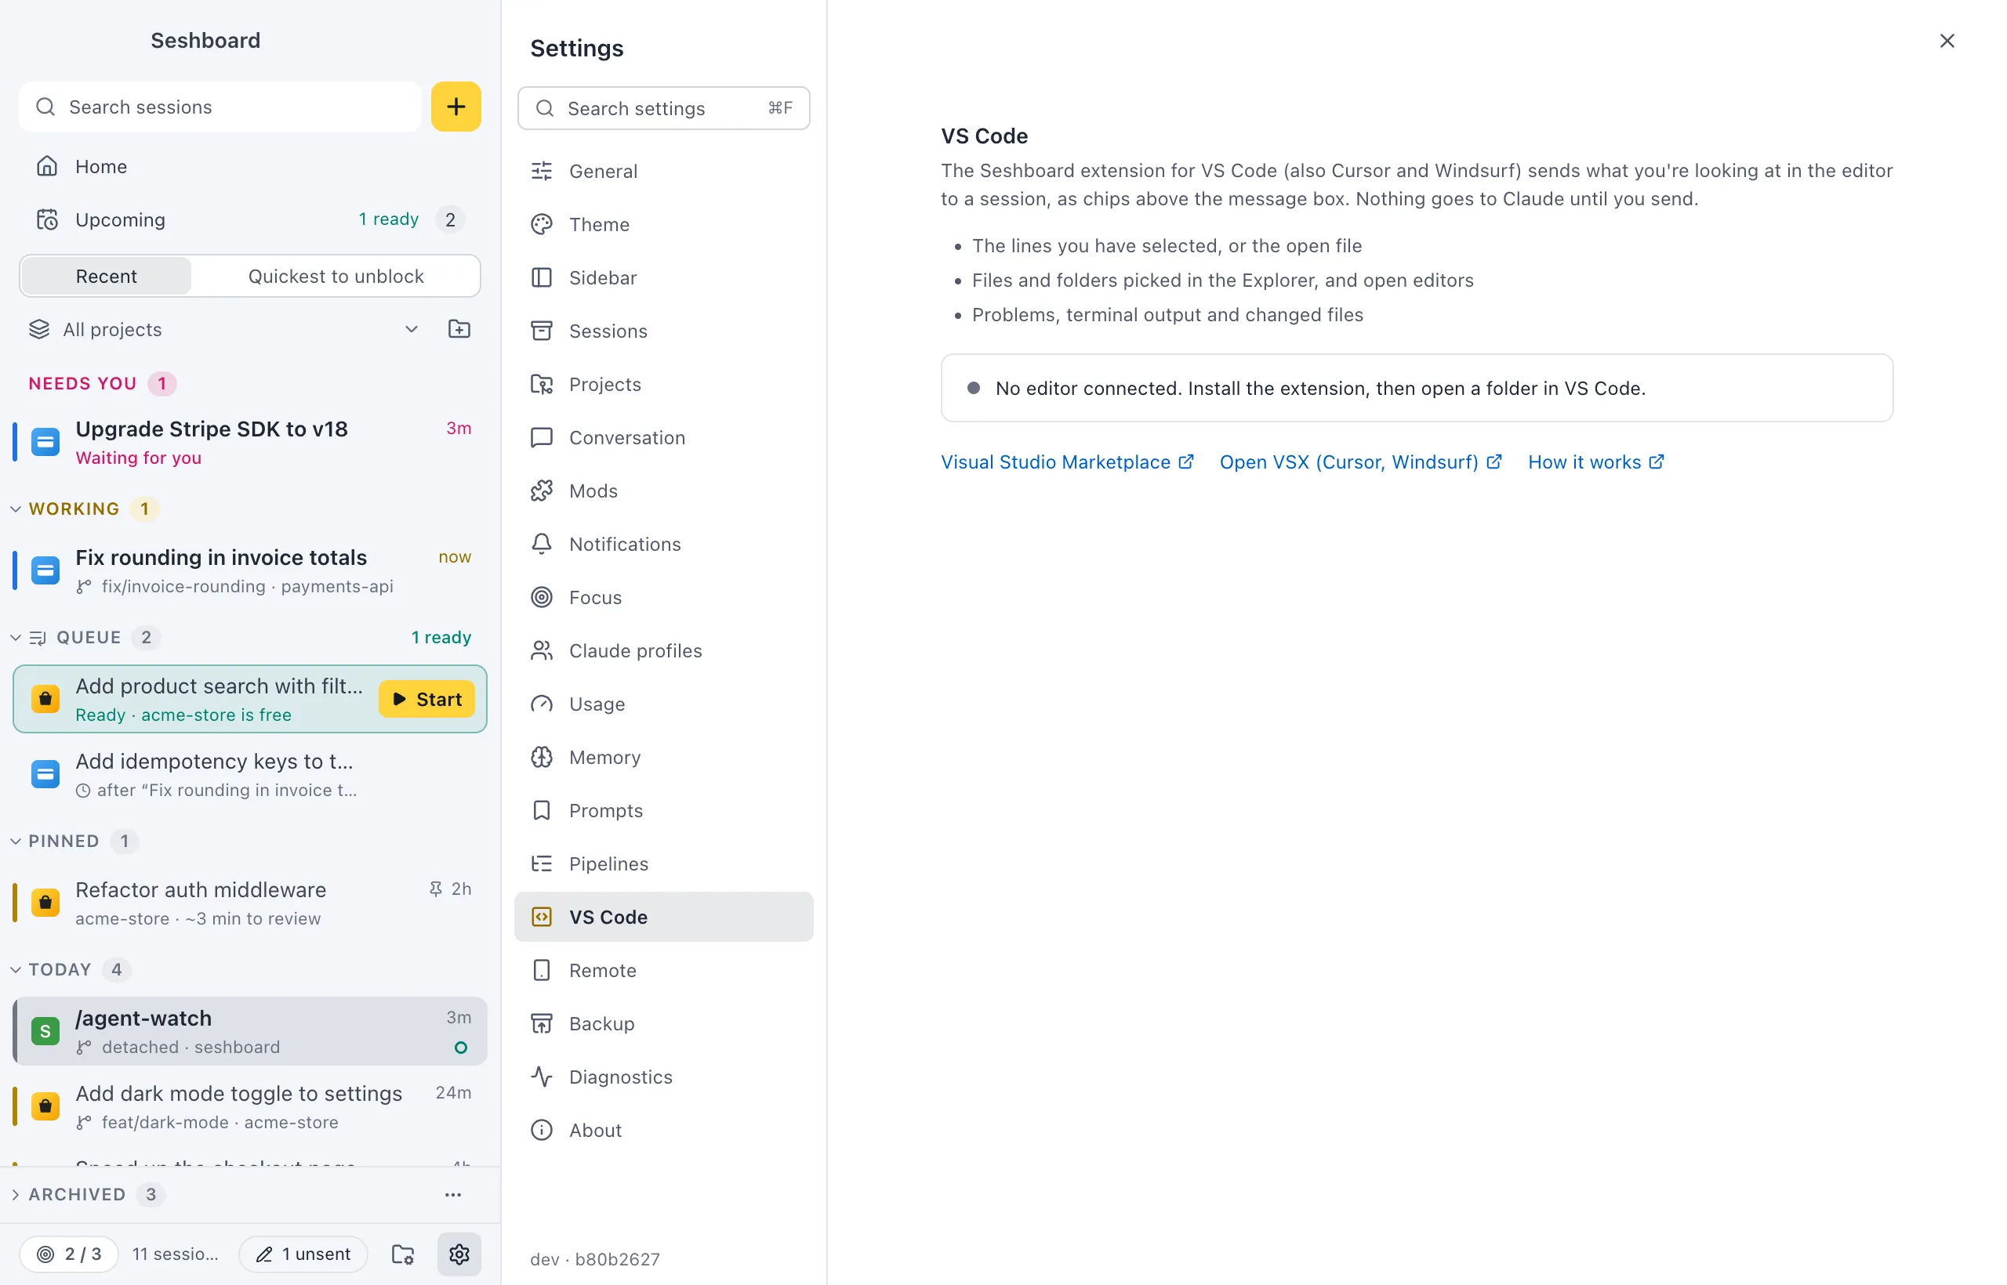This screenshot has width=2007, height=1285.
Task: Go to Notifications settings
Action: pos(664,544)
